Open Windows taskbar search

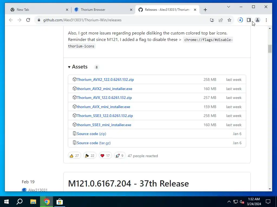[19, 202]
